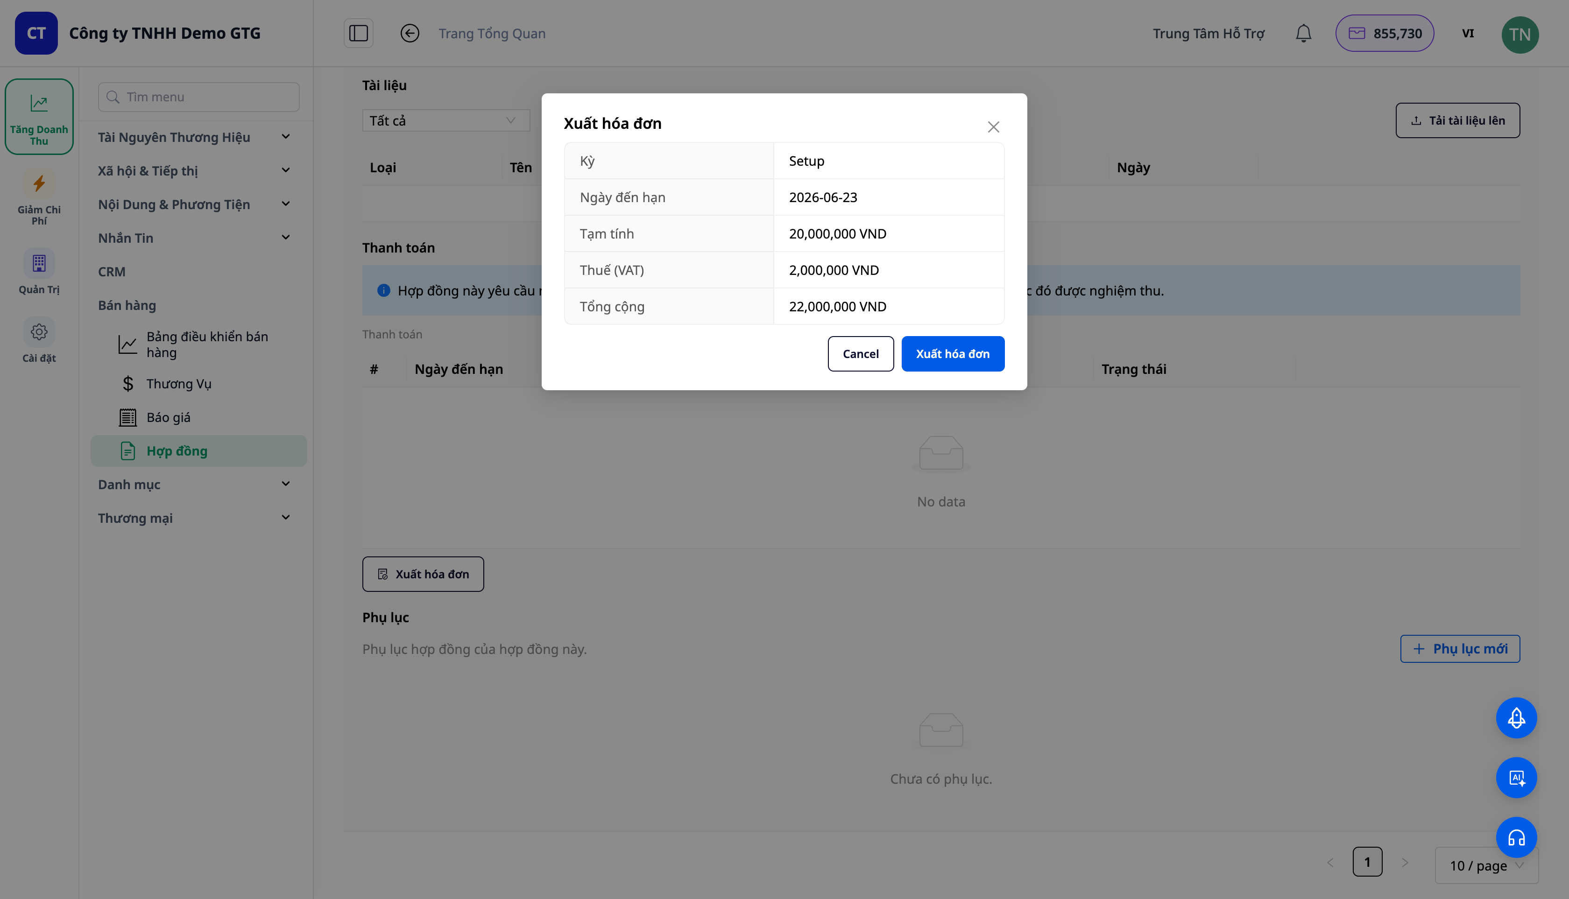
Task: Go back using the arrow icon
Action: [x=410, y=33]
